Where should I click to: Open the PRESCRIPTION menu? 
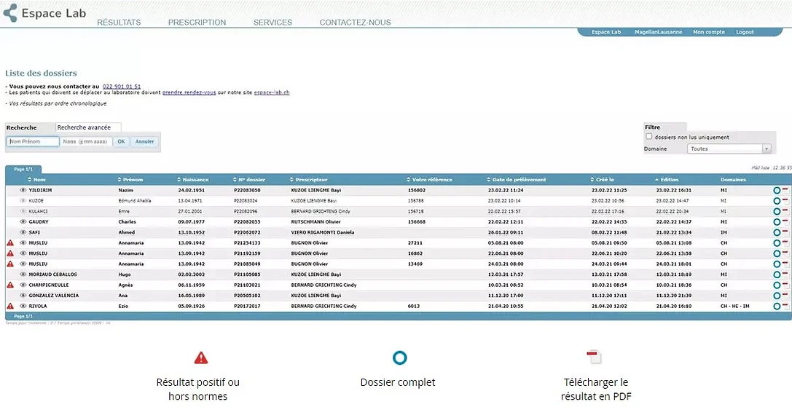pos(197,23)
